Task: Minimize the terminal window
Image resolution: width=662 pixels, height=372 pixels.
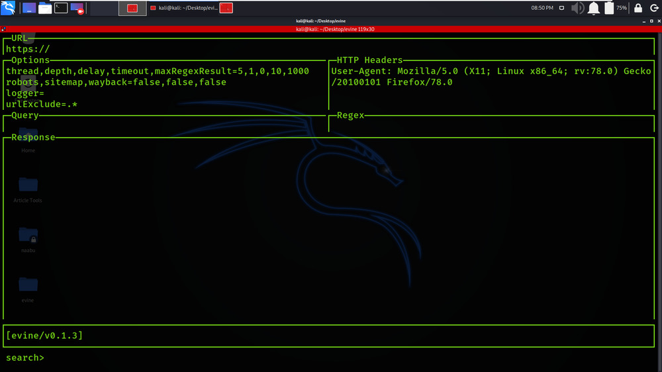Action: tap(644, 21)
